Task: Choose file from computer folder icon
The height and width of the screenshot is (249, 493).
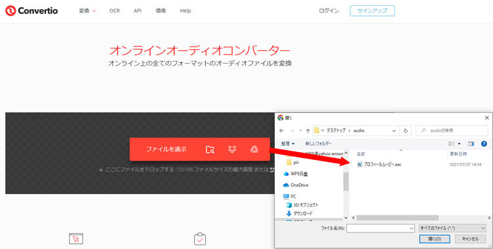Action: tap(210, 149)
